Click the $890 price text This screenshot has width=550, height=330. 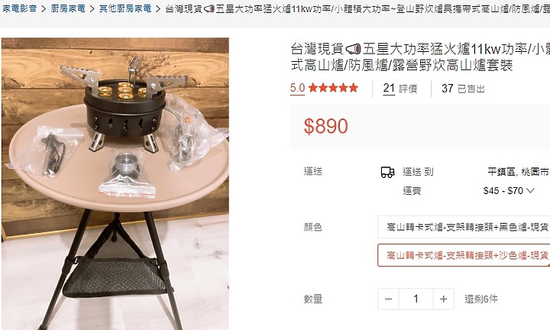(326, 126)
